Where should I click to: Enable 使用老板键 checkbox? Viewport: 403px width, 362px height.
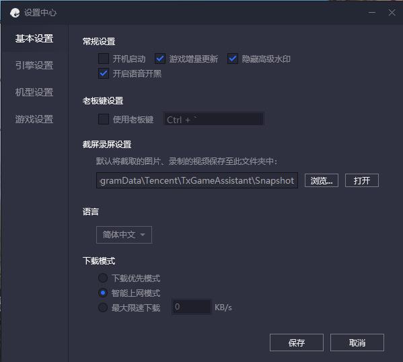(104, 119)
